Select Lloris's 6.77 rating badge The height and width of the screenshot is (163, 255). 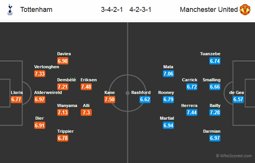pyautogui.click(x=16, y=99)
